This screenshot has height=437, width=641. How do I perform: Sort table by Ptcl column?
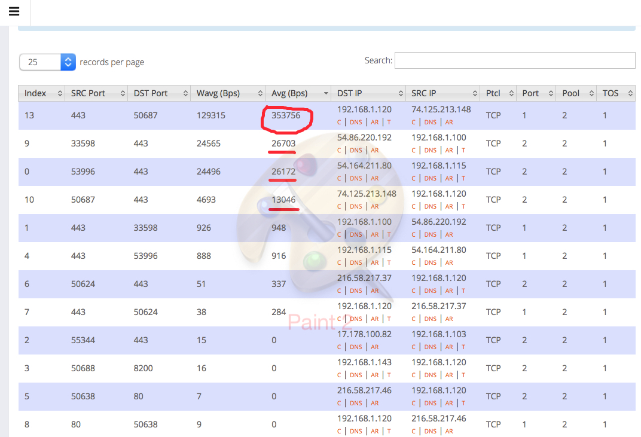[497, 93]
